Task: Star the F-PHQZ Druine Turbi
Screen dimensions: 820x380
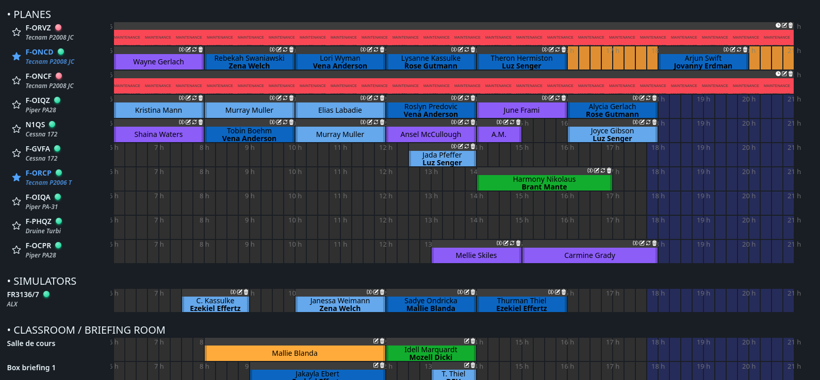Action: click(17, 226)
